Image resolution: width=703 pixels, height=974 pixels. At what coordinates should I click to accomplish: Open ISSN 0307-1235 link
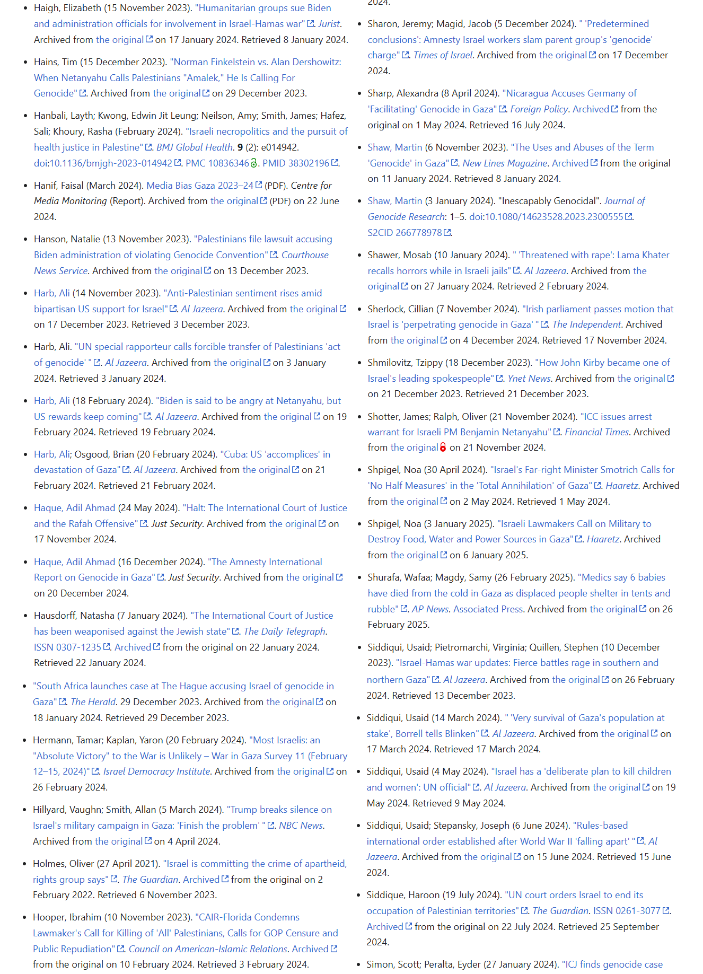tap(72, 647)
